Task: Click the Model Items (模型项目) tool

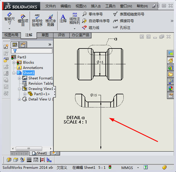Action: (23, 19)
